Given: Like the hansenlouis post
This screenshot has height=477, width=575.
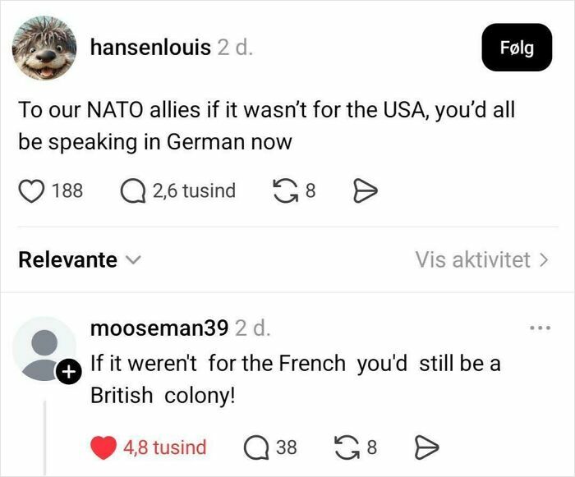Looking at the screenshot, I should pyautogui.click(x=30, y=191).
